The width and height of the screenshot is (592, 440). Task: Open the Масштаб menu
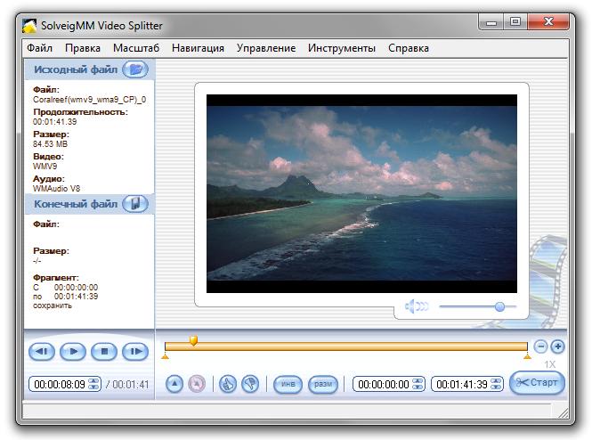[x=136, y=48]
